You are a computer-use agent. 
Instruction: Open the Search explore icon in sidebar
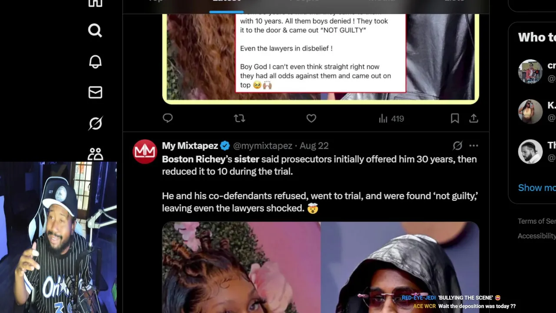point(95,30)
